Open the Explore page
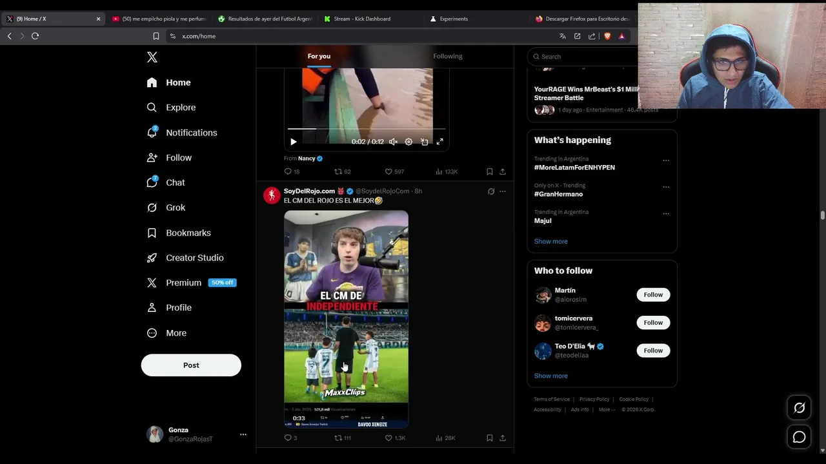Image resolution: width=826 pixels, height=464 pixels. (171, 108)
